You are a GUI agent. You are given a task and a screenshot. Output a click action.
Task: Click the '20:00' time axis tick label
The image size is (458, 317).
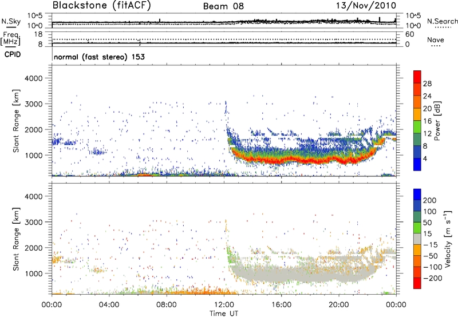click(x=339, y=305)
